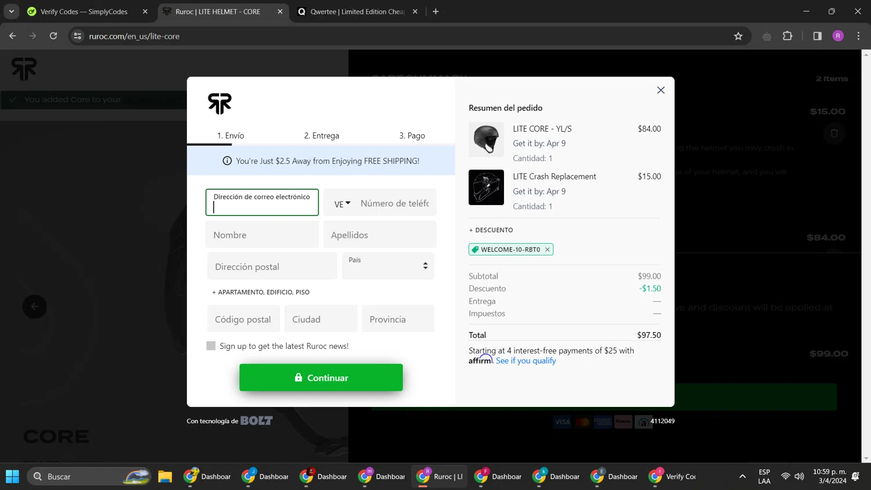Click the Nombre input field
This screenshot has width=871, height=490.
262,235
